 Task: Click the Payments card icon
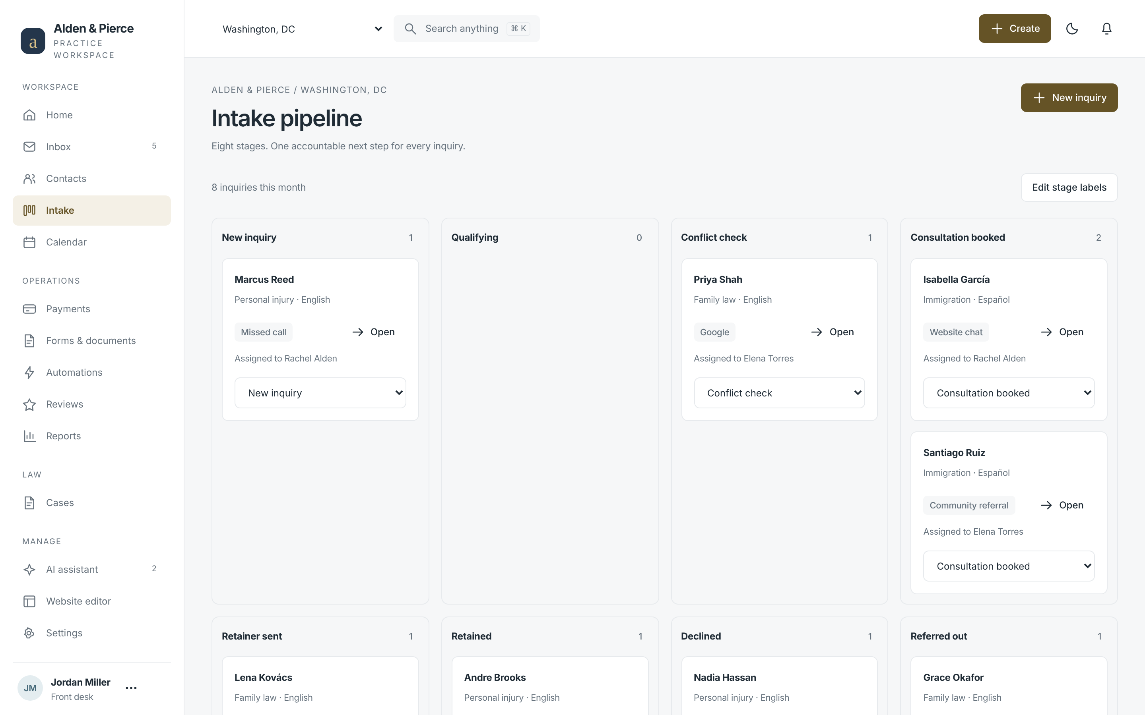[29, 309]
